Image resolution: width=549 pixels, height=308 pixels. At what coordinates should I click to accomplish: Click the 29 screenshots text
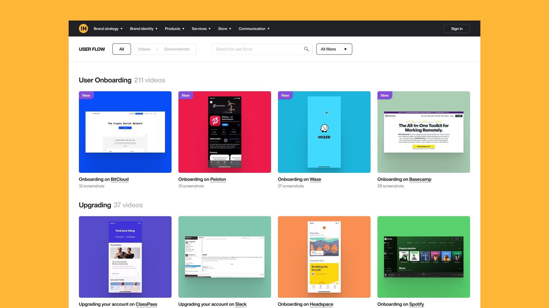391,186
